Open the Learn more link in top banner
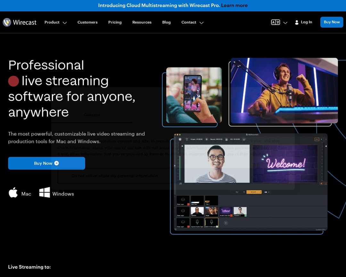Viewport: 346px width, 277px height. 234,5
